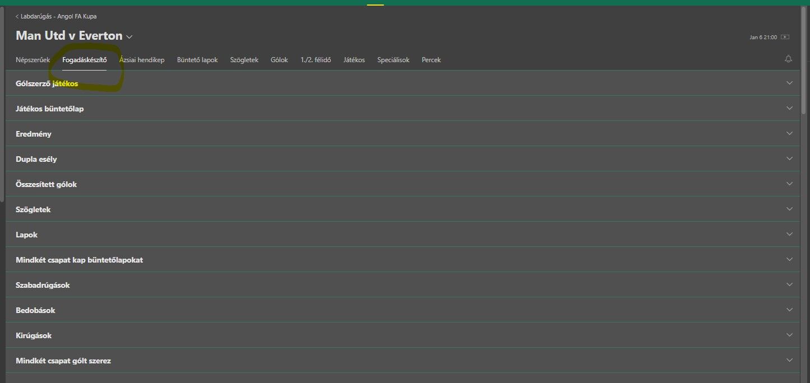810x383 pixels.
Task: Select the Fogadáskészítő tab
Action: tap(85, 60)
